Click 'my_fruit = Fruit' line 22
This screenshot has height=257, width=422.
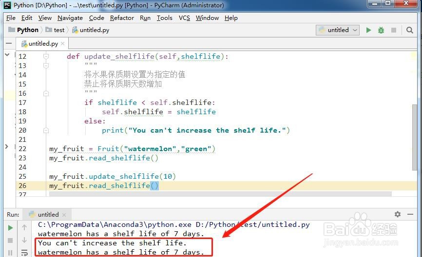pos(132,149)
